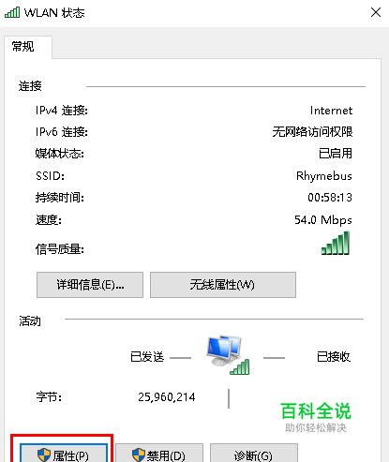Select the SSID value Rhymebus
The height and width of the screenshot is (462, 389).
[324, 176]
